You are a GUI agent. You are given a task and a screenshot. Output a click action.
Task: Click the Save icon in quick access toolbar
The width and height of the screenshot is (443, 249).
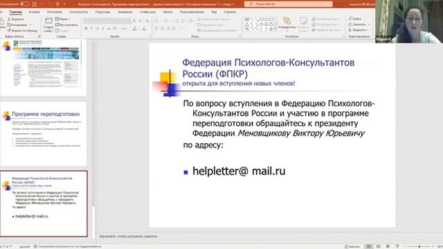35,4
